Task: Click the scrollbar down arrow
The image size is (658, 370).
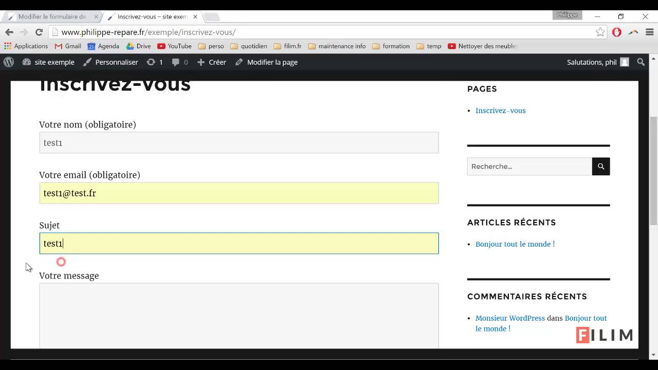Action: 653,355
